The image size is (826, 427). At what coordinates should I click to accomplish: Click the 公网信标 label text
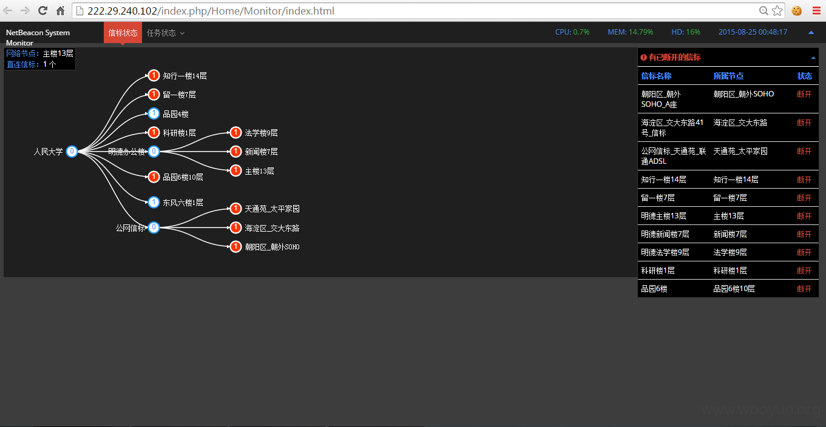tap(130, 228)
